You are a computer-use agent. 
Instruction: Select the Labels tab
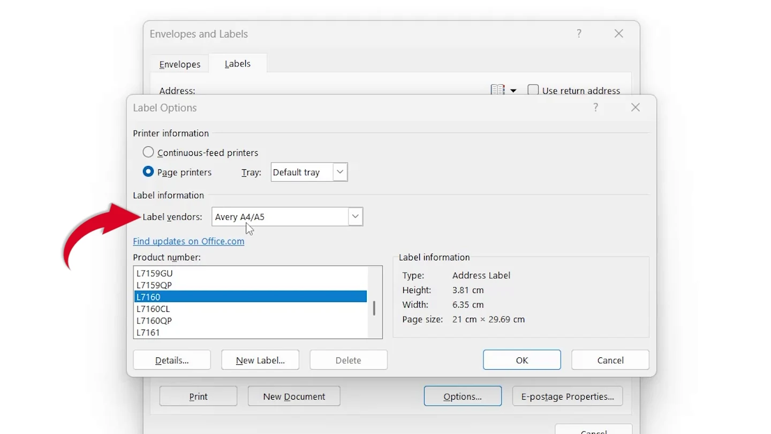(x=238, y=63)
